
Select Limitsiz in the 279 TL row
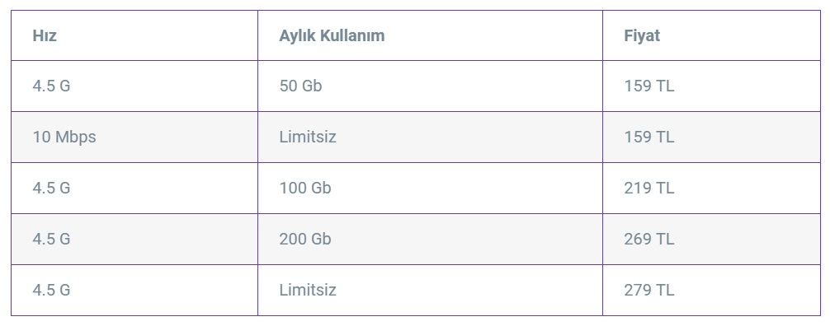(x=308, y=290)
